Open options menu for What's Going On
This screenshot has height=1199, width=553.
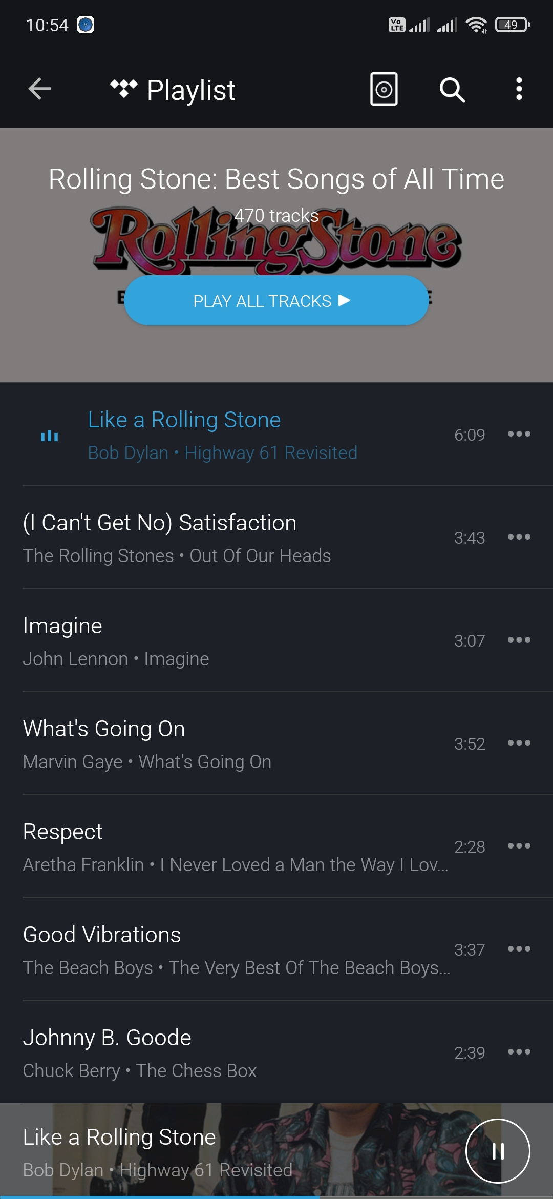519,743
